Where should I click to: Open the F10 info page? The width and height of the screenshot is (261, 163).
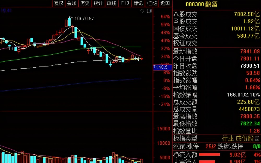(x=125, y=3)
